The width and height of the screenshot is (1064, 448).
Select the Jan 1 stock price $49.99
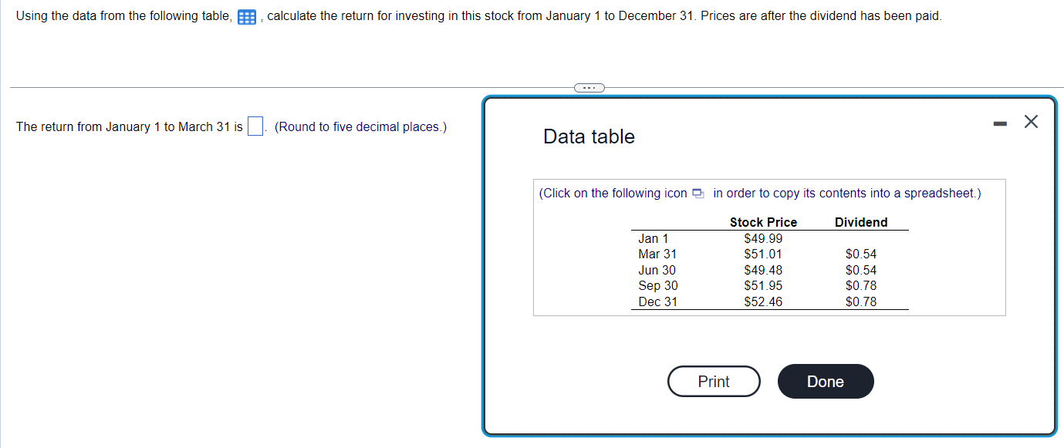[x=763, y=238]
